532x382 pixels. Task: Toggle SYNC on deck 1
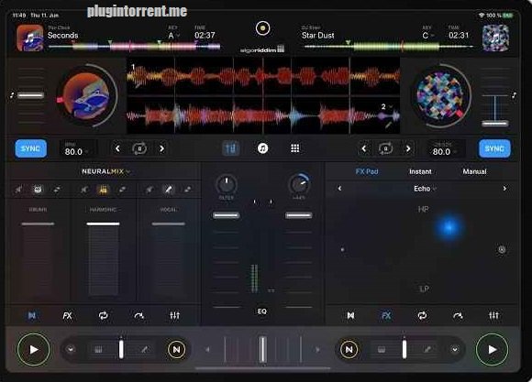click(30, 148)
